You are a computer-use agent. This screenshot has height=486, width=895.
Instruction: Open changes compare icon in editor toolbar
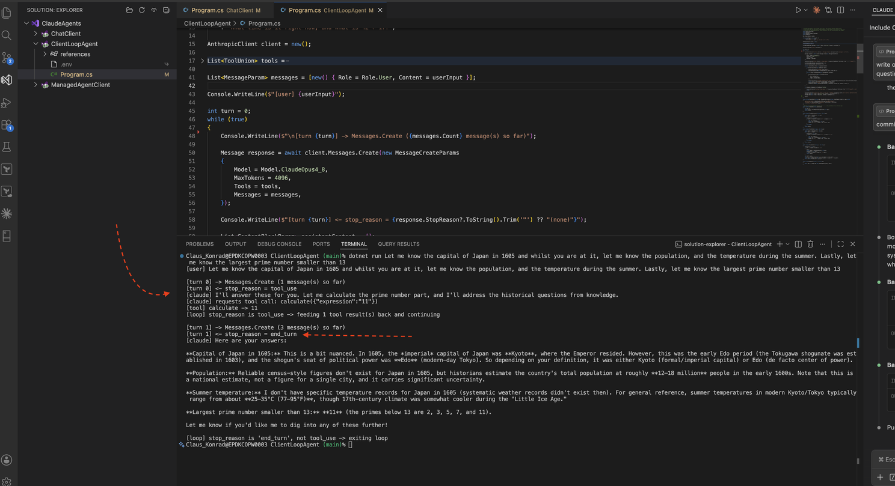coord(828,10)
